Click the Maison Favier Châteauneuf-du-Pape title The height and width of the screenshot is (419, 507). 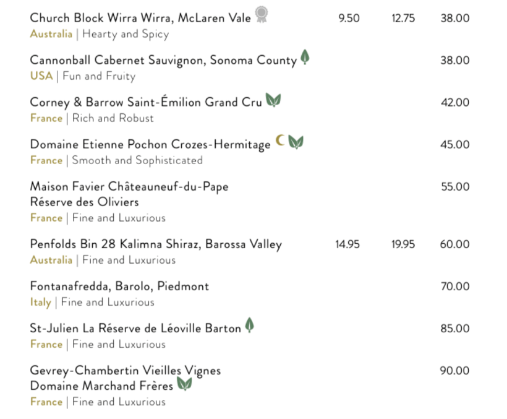click(129, 186)
